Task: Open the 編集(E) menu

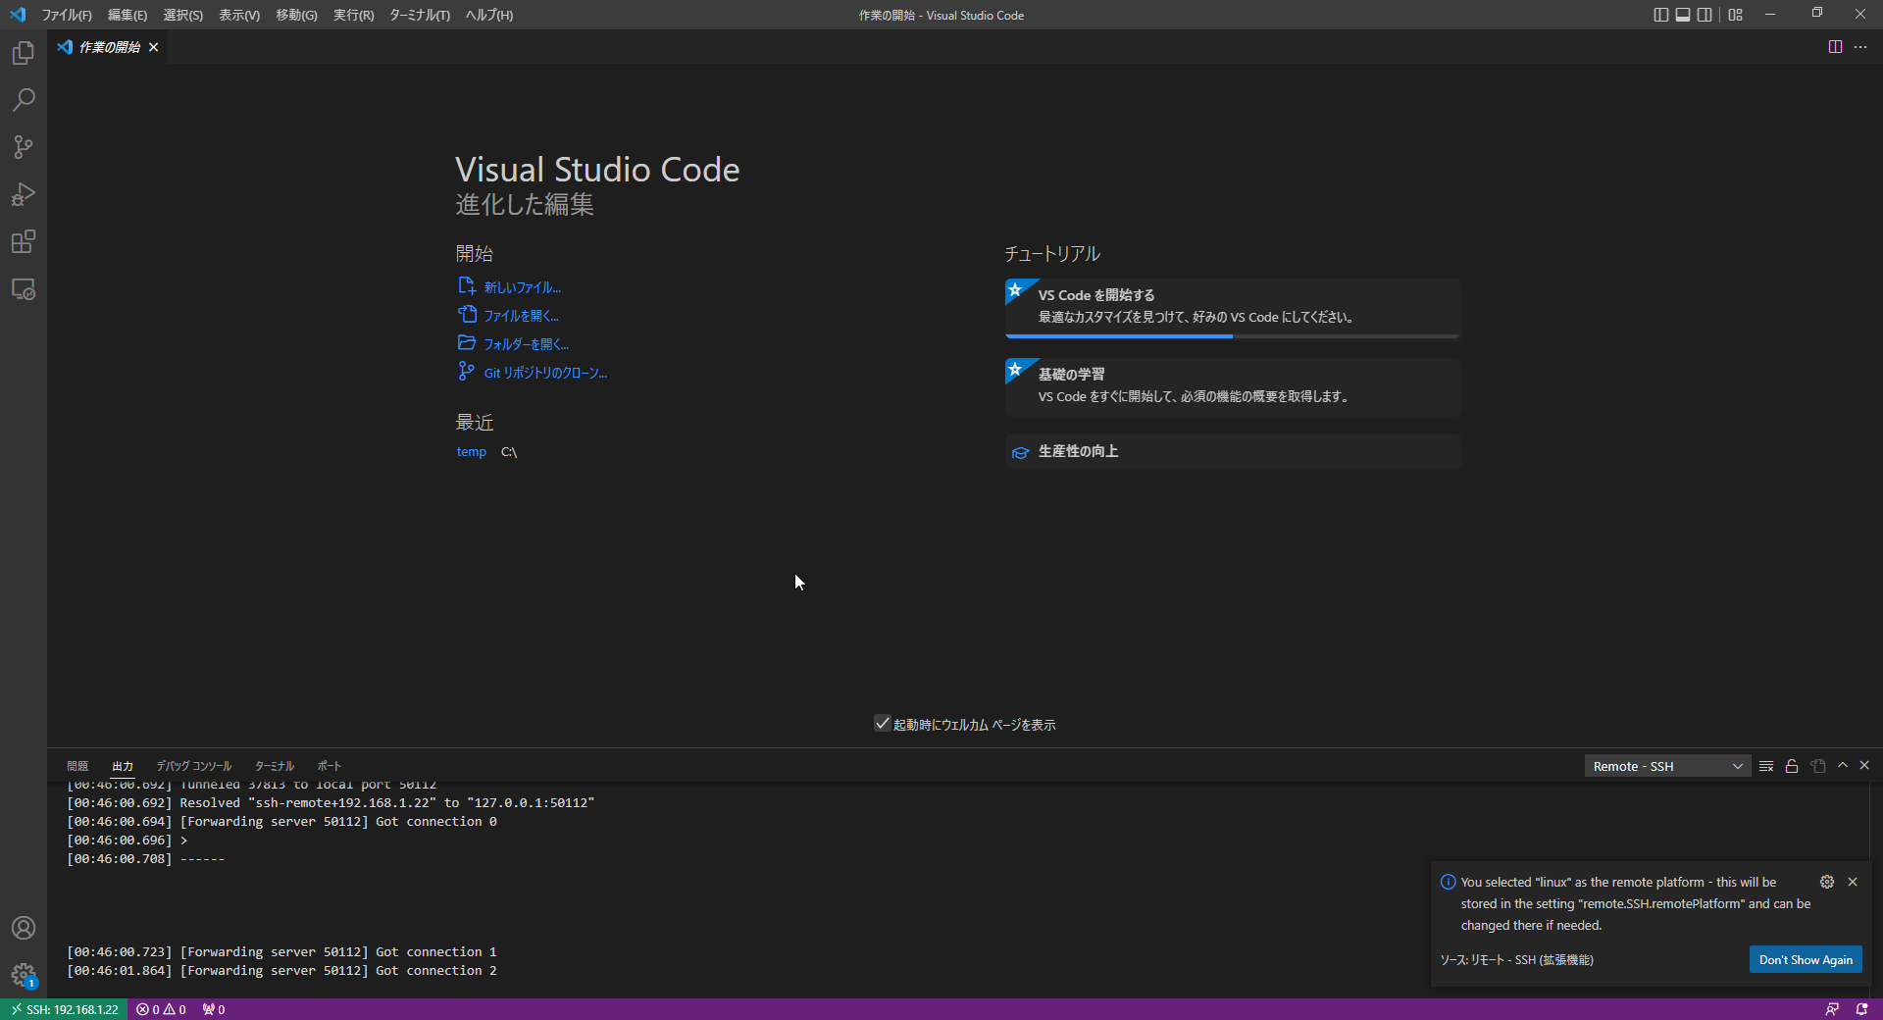Action: (127, 15)
